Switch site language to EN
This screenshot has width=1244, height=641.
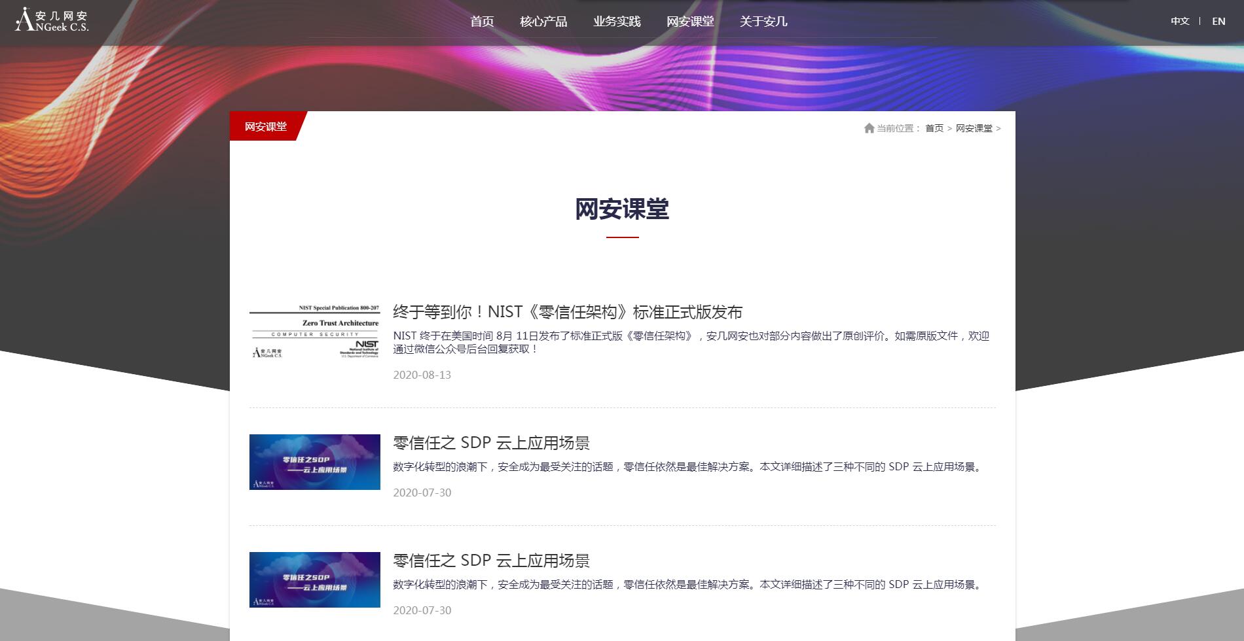(1218, 22)
